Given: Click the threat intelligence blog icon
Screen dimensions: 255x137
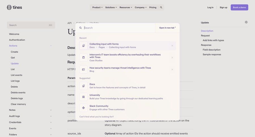Looking at the screenshot, I should (x=83, y=69).
